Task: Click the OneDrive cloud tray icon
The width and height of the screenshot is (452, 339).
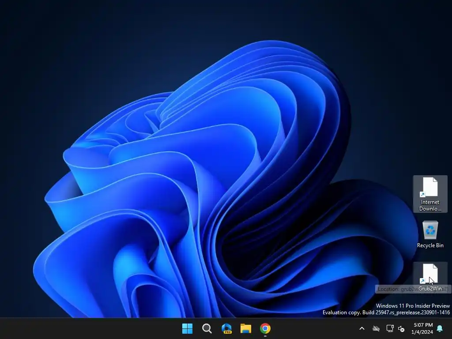Action: [376, 328]
